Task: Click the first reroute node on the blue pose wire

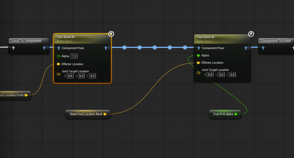Action: (125, 47)
